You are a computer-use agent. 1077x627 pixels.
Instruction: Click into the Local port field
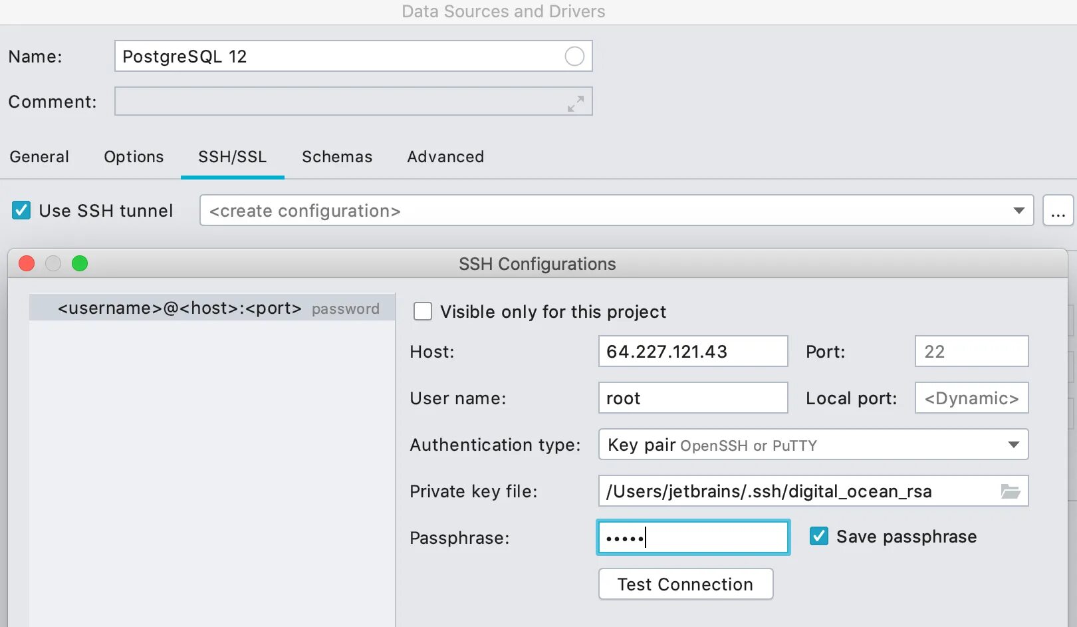coord(971,398)
